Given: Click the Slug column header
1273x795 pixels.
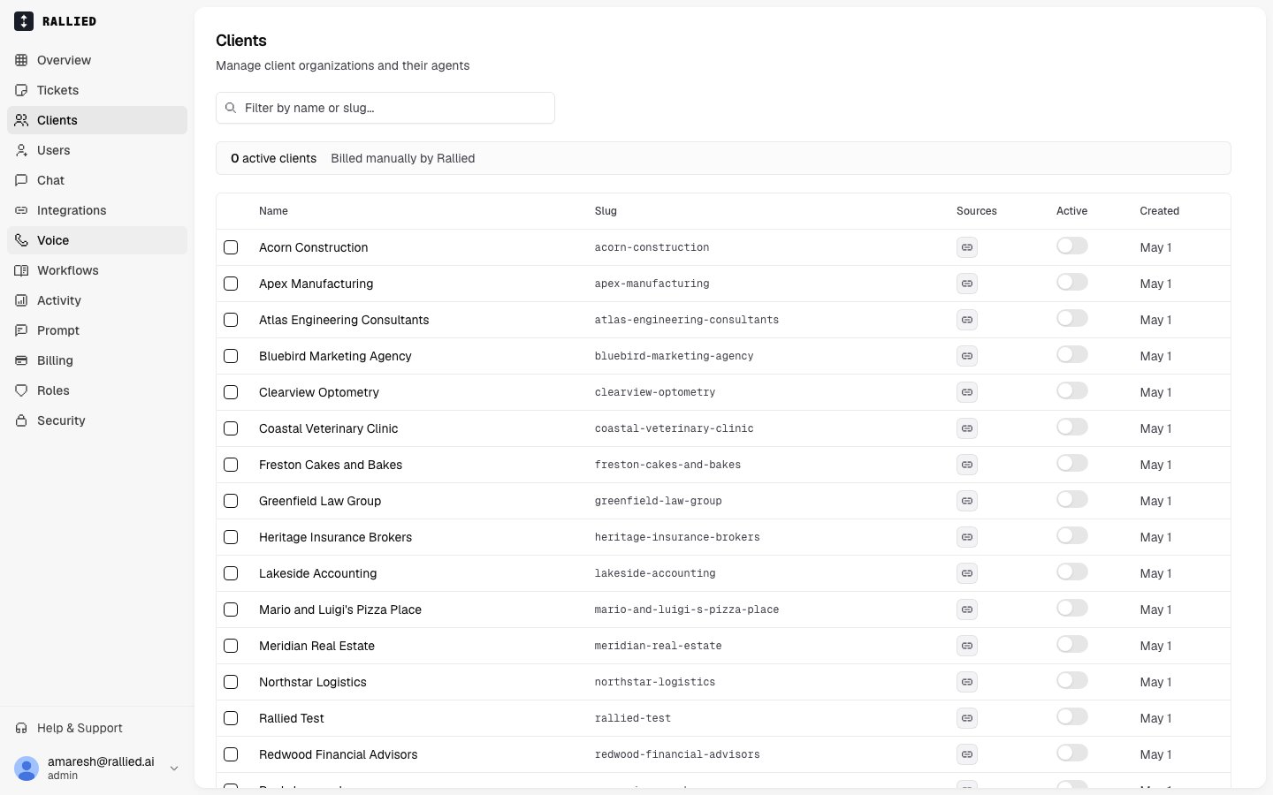Looking at the screenshot, I should coord(606,211).
